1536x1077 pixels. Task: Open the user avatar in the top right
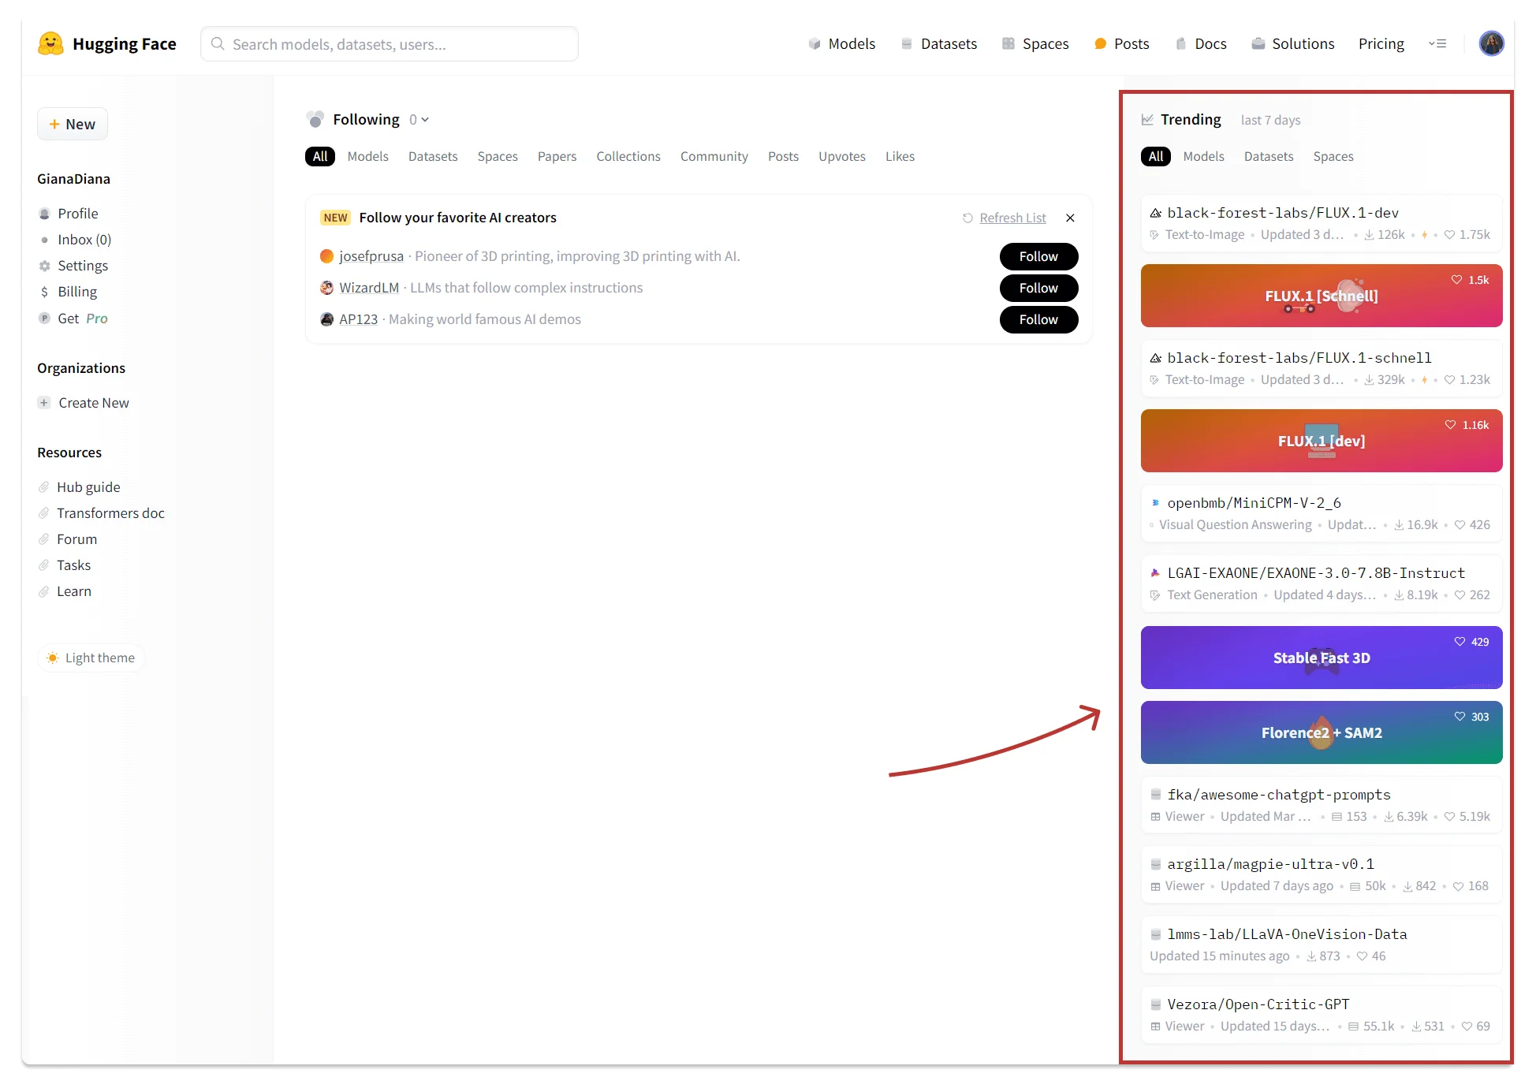[1491, 43]
